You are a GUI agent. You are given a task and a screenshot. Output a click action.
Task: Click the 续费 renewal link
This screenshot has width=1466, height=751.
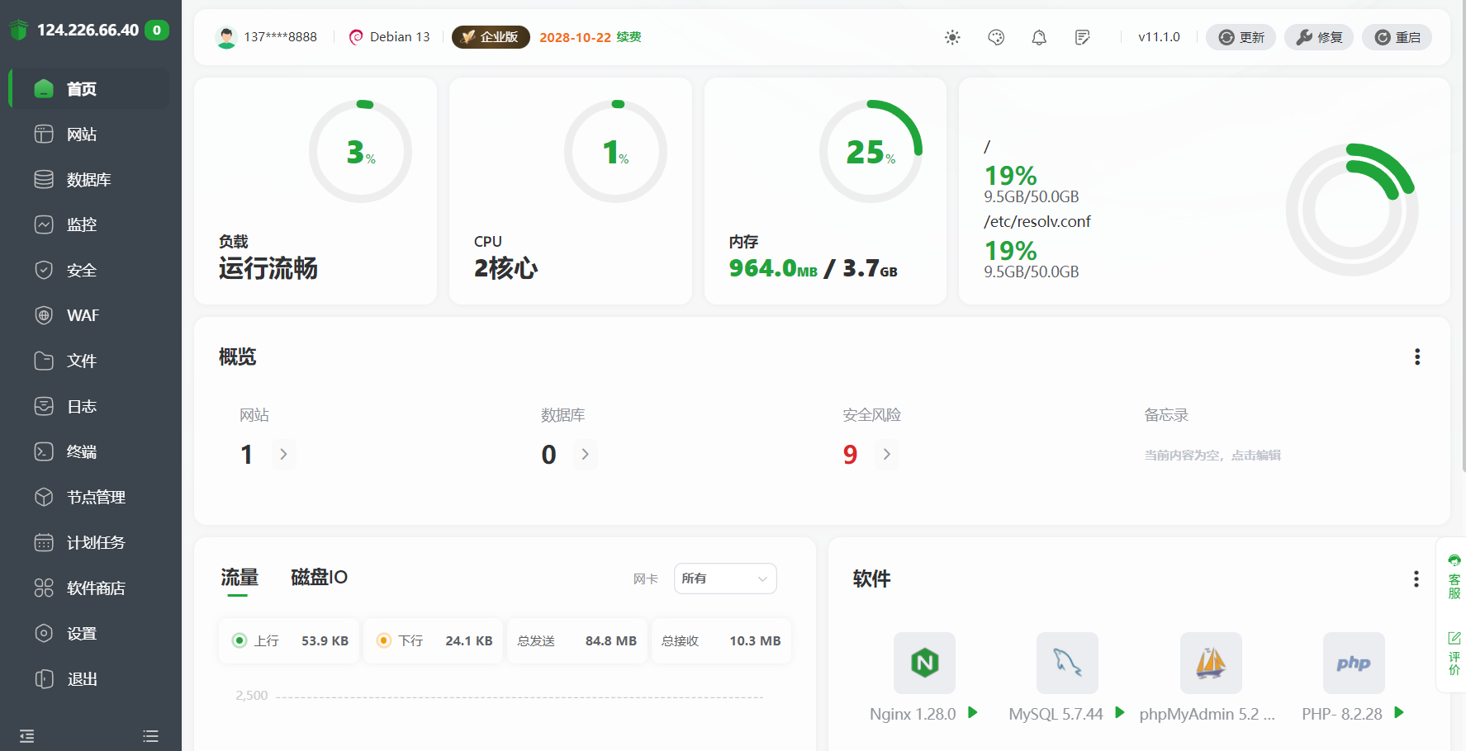[629, 37]
